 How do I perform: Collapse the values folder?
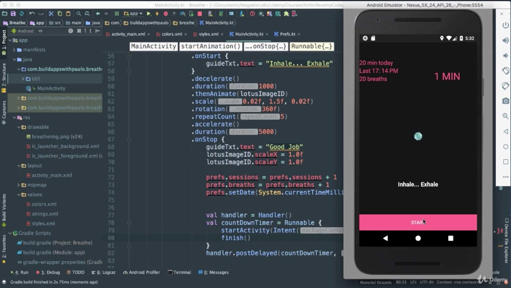click(19, 194)
